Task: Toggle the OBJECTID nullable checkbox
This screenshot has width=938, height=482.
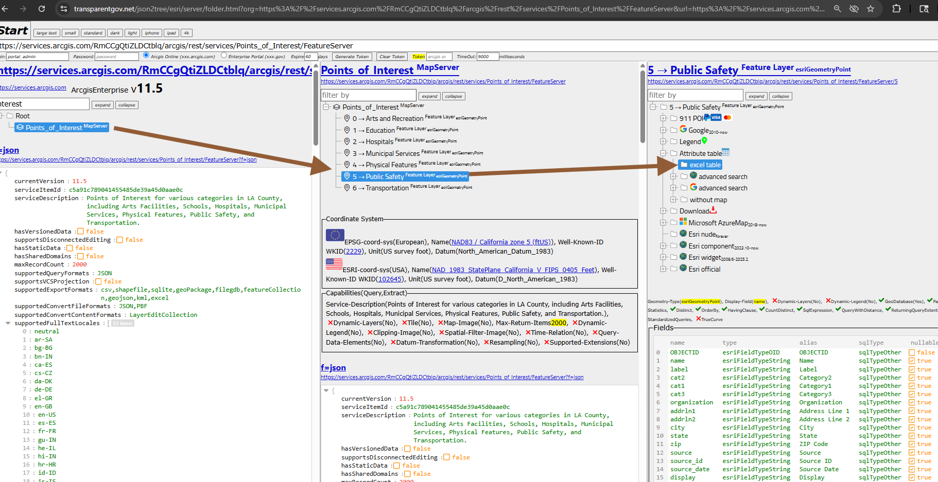Action: tap(912, 353)
